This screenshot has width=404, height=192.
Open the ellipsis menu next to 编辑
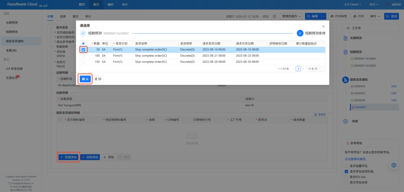[323, 16]
